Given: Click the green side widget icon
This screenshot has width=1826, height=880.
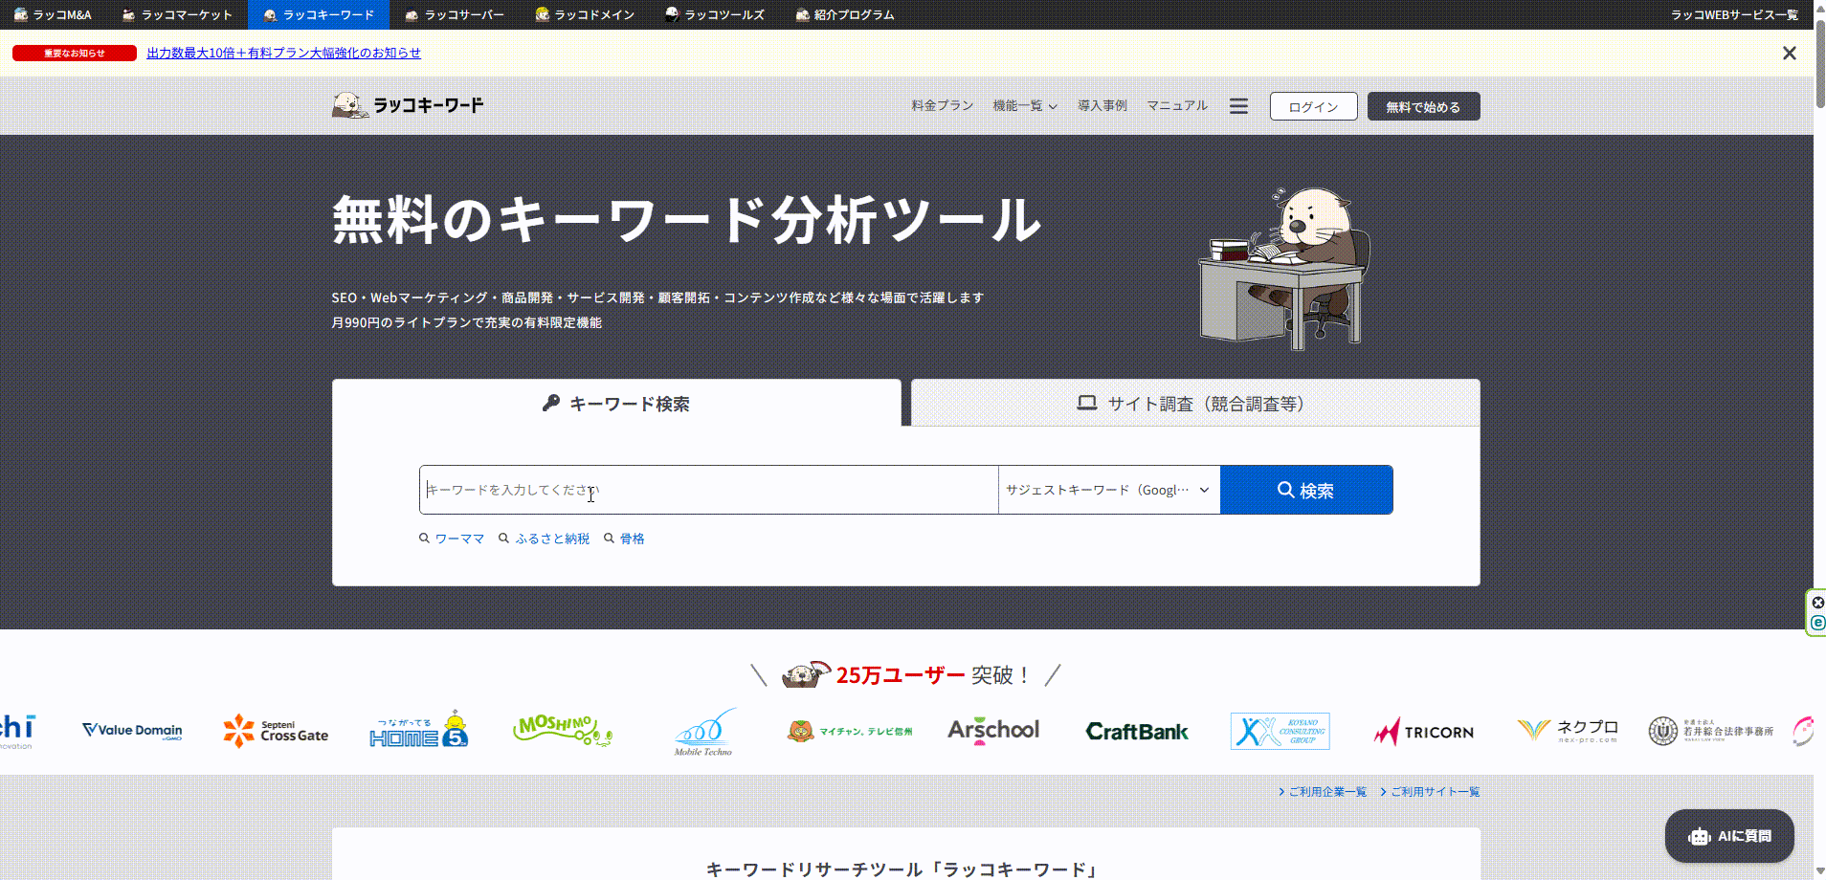Looking at the screenshot, I should click(1817, 623).
